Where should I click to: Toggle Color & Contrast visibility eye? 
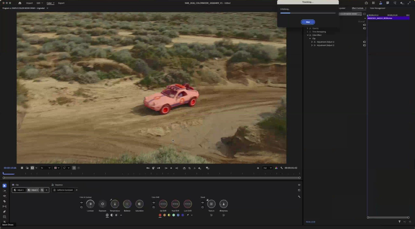tap(81, 203)
